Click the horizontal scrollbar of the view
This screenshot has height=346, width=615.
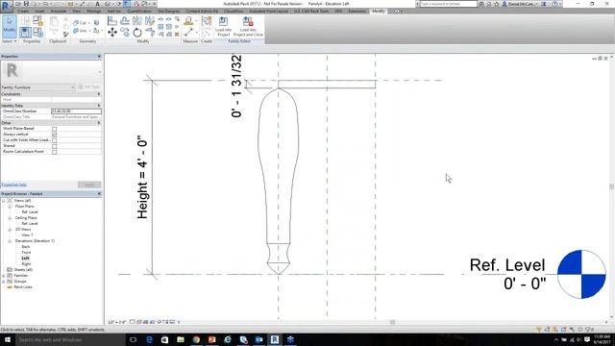[x=392, y=322]
